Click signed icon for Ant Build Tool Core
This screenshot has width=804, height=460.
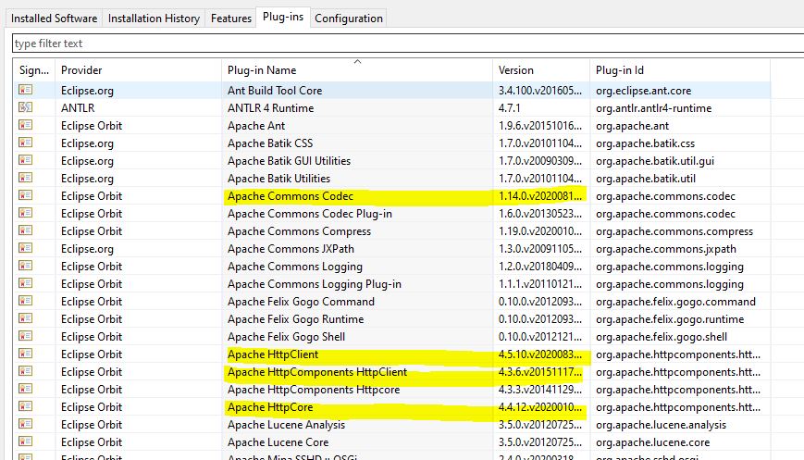point(26,90)
